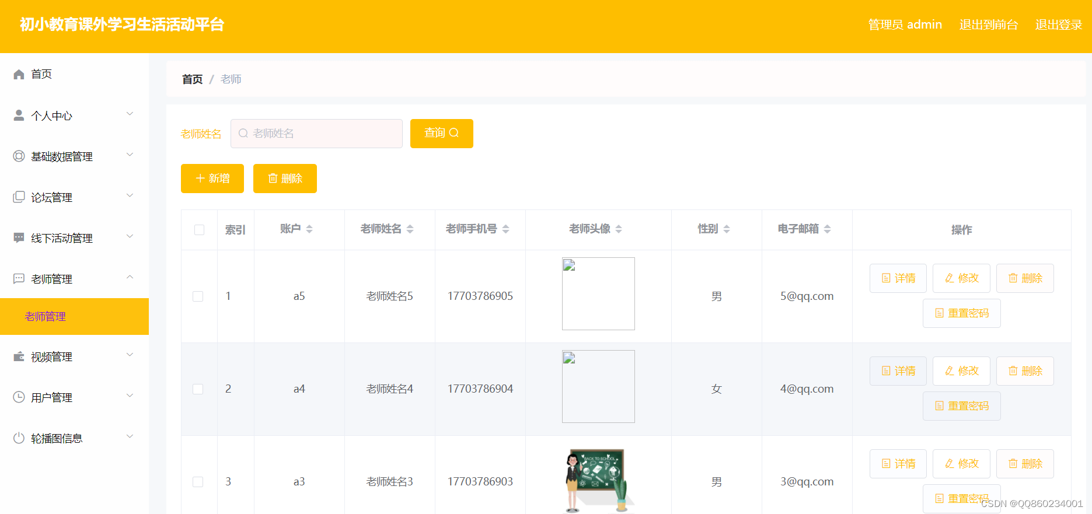Expand the 视频管理 menu chevron
1092x514 pixels.
(130, 355)
